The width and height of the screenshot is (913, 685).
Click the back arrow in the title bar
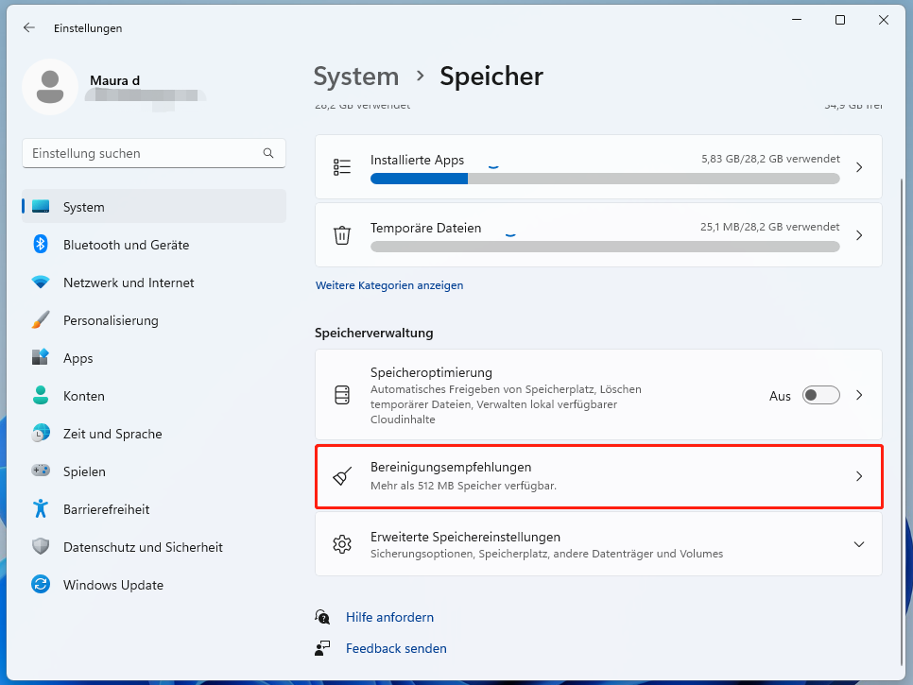point(28,27)
